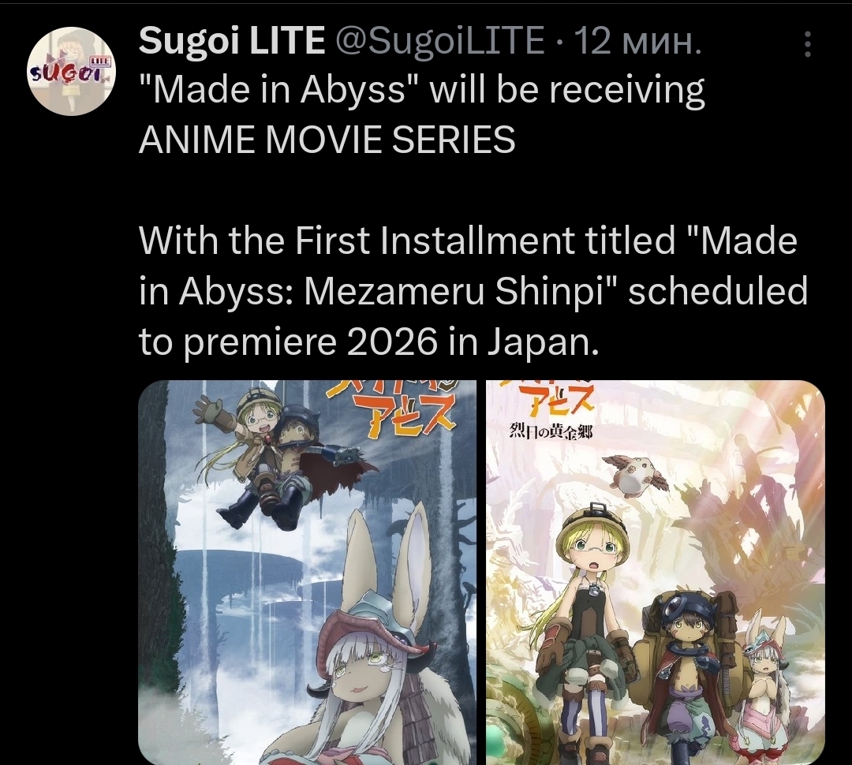Click the Sugoi LITE display name
This screenshot has width=852, height=765.
coord(232,41)
